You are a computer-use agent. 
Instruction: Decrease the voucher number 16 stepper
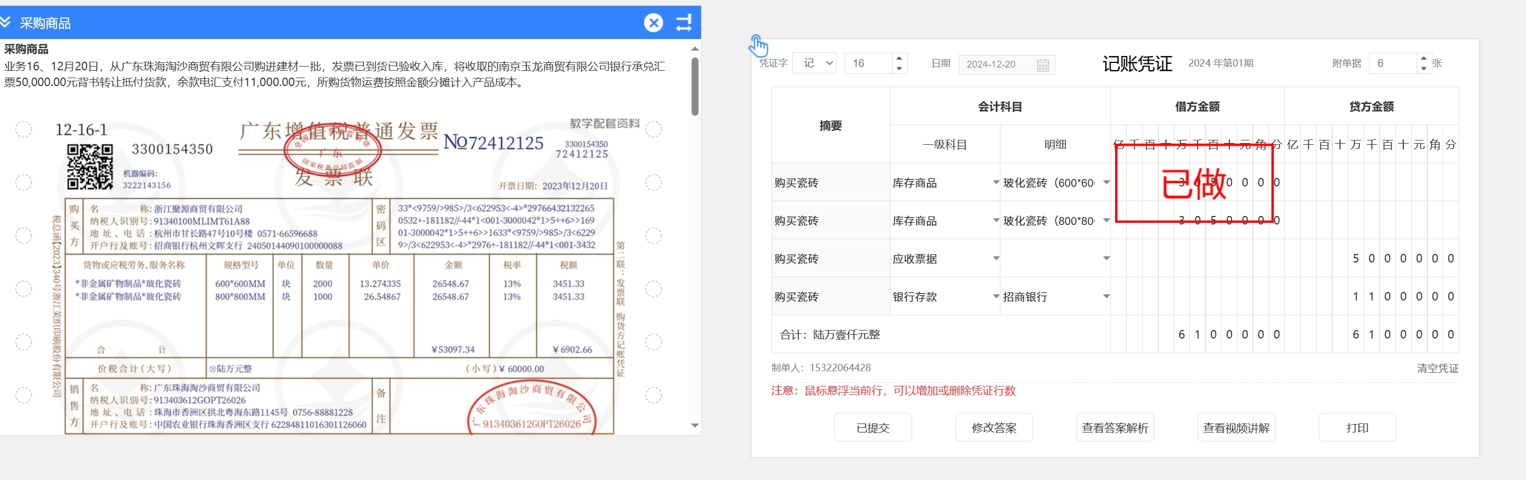tap(899, 69)
